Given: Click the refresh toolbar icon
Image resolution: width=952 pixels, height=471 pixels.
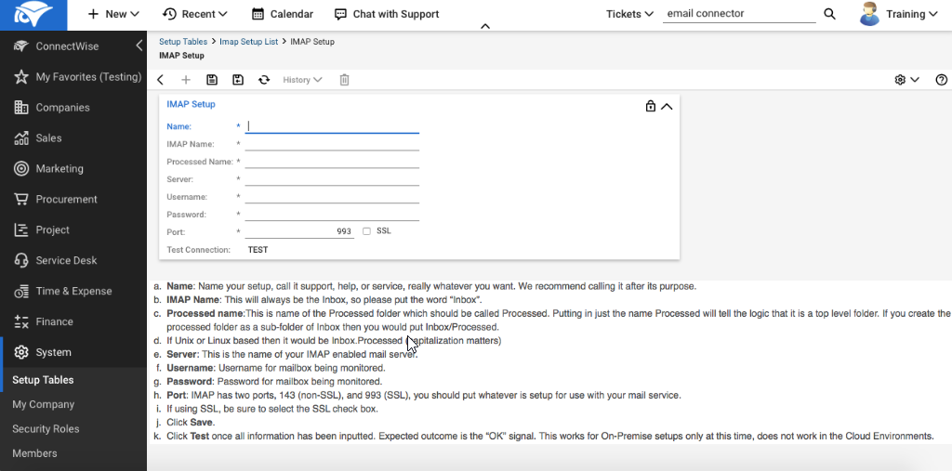Looking at the screenshot, I should 263,80.
